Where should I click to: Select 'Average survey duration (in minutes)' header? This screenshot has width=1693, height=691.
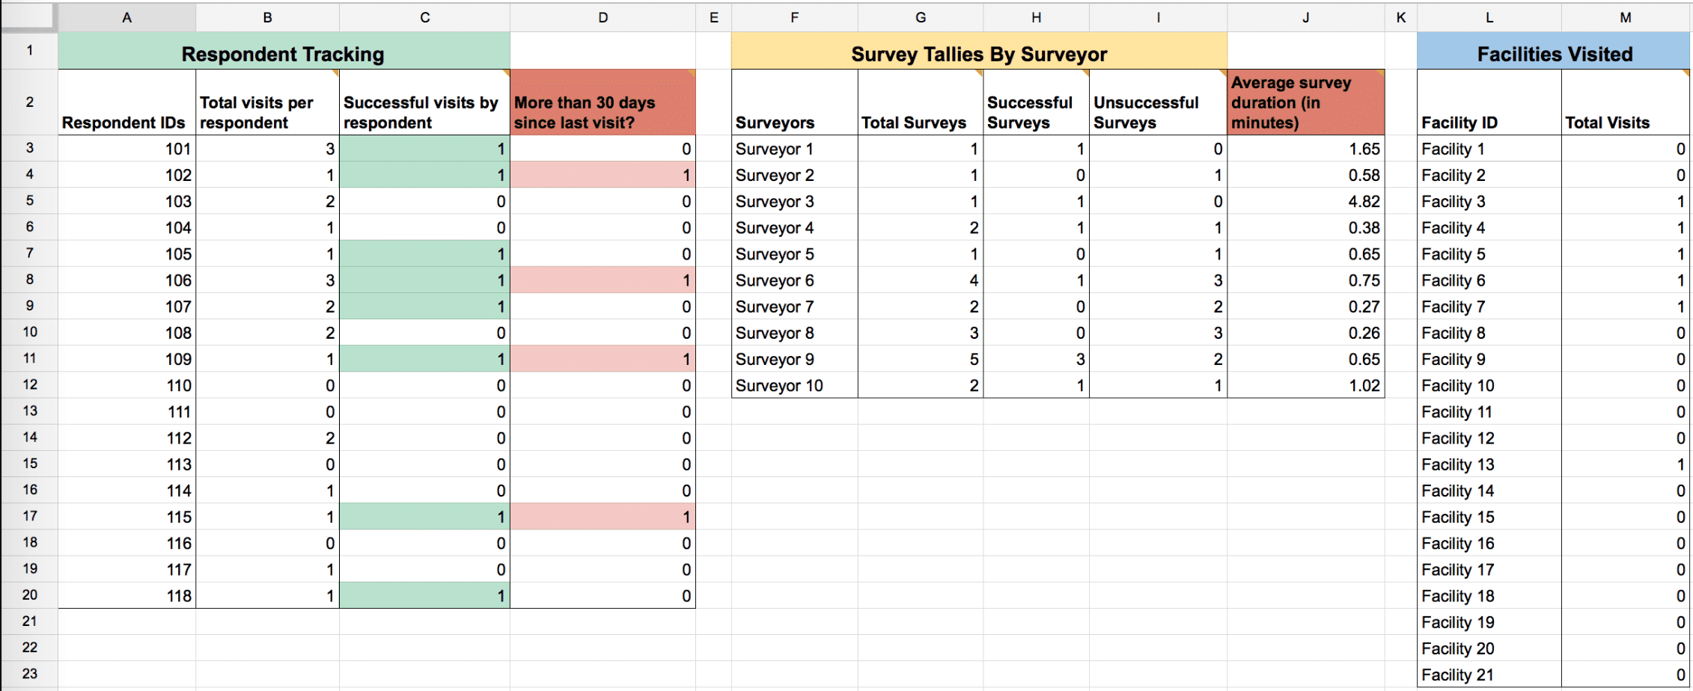(1305, 102)
